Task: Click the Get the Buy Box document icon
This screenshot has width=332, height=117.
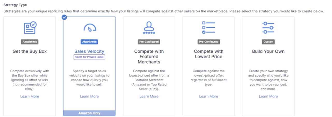Action: [x=30, y=28]
